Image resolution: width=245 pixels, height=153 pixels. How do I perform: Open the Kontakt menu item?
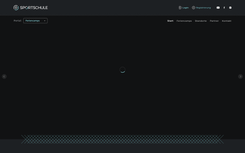tap(227, 21)
